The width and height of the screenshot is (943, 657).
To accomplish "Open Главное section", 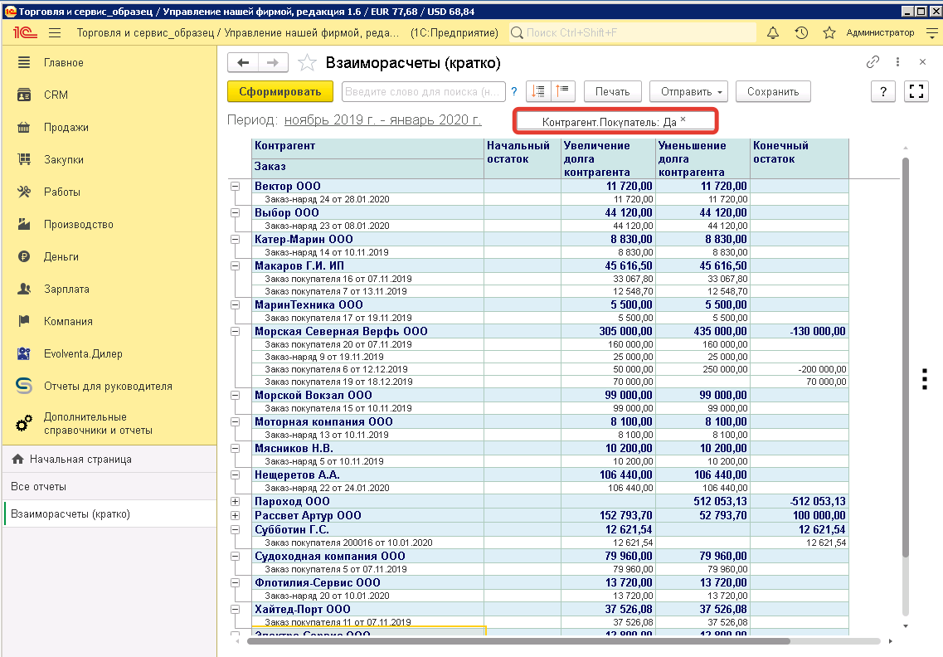I will [64, 62].
